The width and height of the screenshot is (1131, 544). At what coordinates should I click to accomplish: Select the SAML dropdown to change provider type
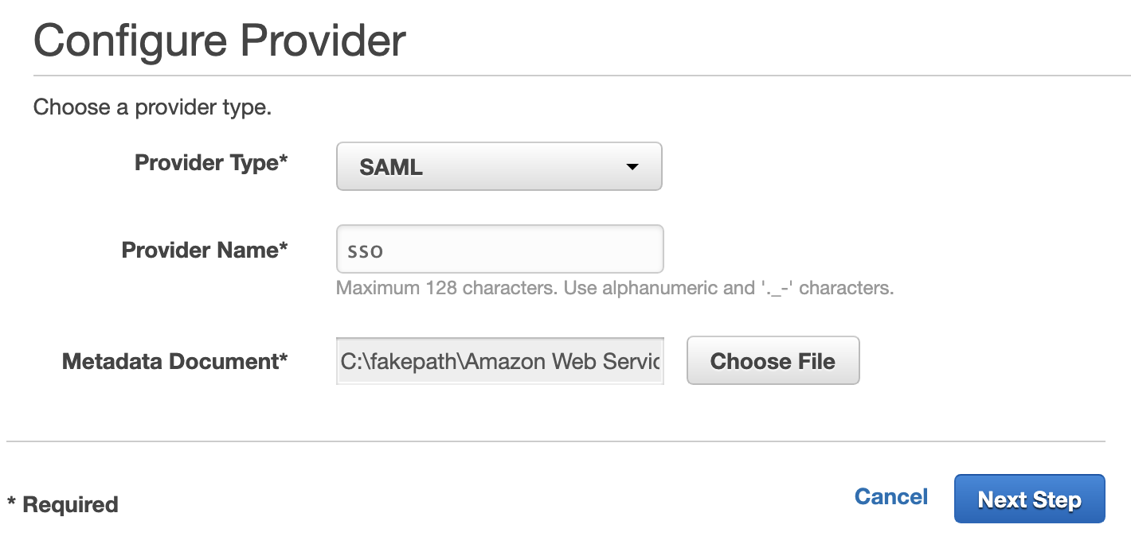(x=499, y=166)
